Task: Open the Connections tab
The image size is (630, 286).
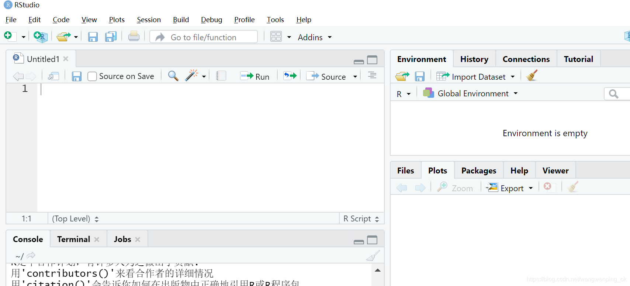Action: (526, 59)
